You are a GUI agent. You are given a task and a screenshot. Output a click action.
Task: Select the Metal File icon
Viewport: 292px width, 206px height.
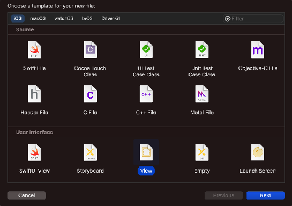pyautogui.click(x=202, y=94)
